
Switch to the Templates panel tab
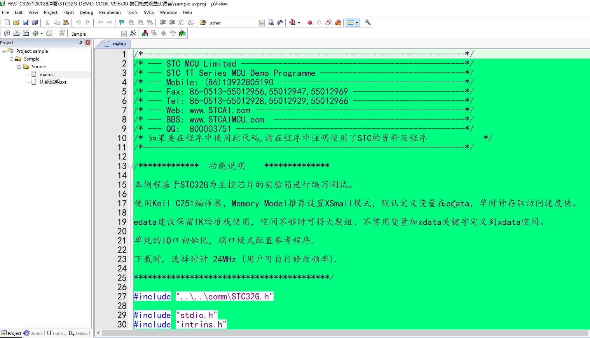[79, 333]
